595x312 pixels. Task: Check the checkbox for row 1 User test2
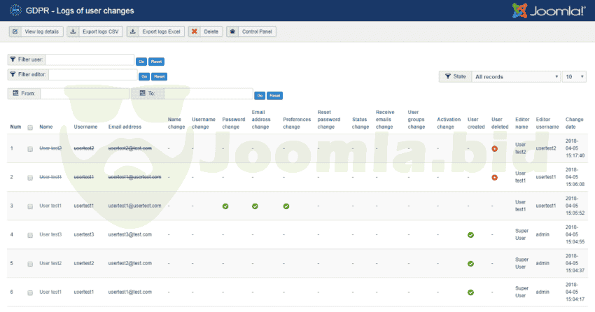tap(29, 149)
